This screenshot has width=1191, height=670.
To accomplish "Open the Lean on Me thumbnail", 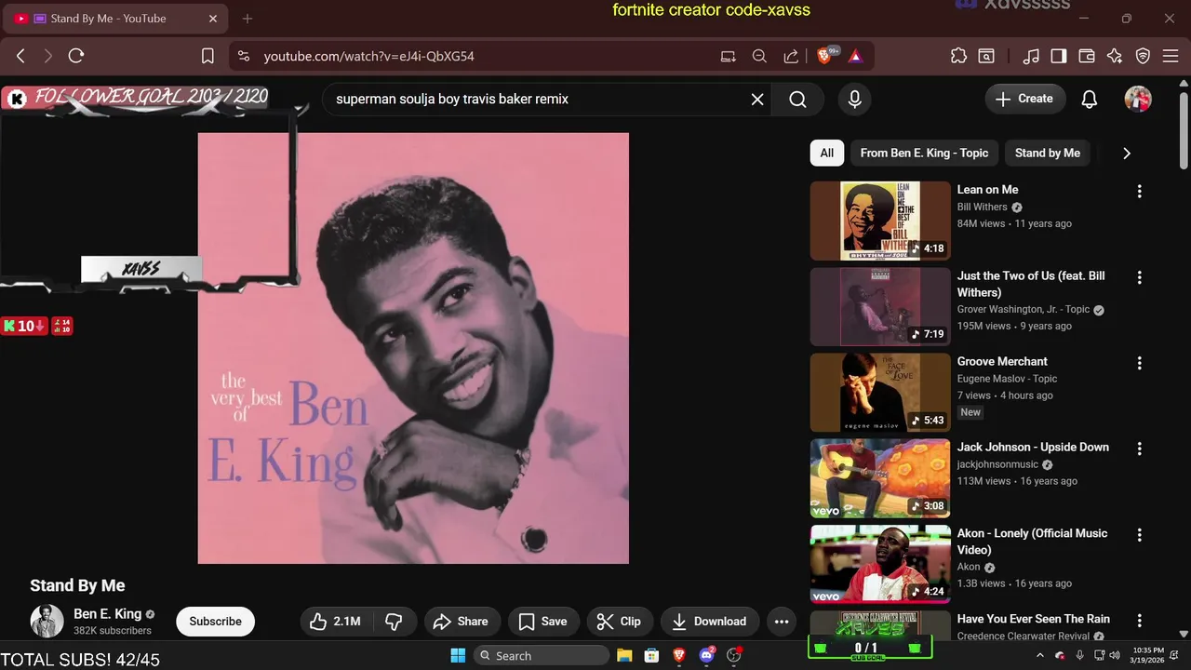I will 880,221.
